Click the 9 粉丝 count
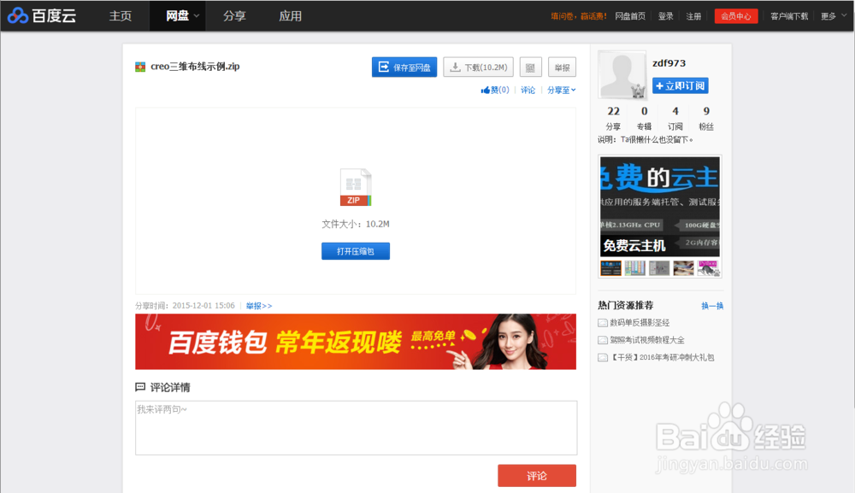This screenshot has width=855, height=493. point(706,118)
